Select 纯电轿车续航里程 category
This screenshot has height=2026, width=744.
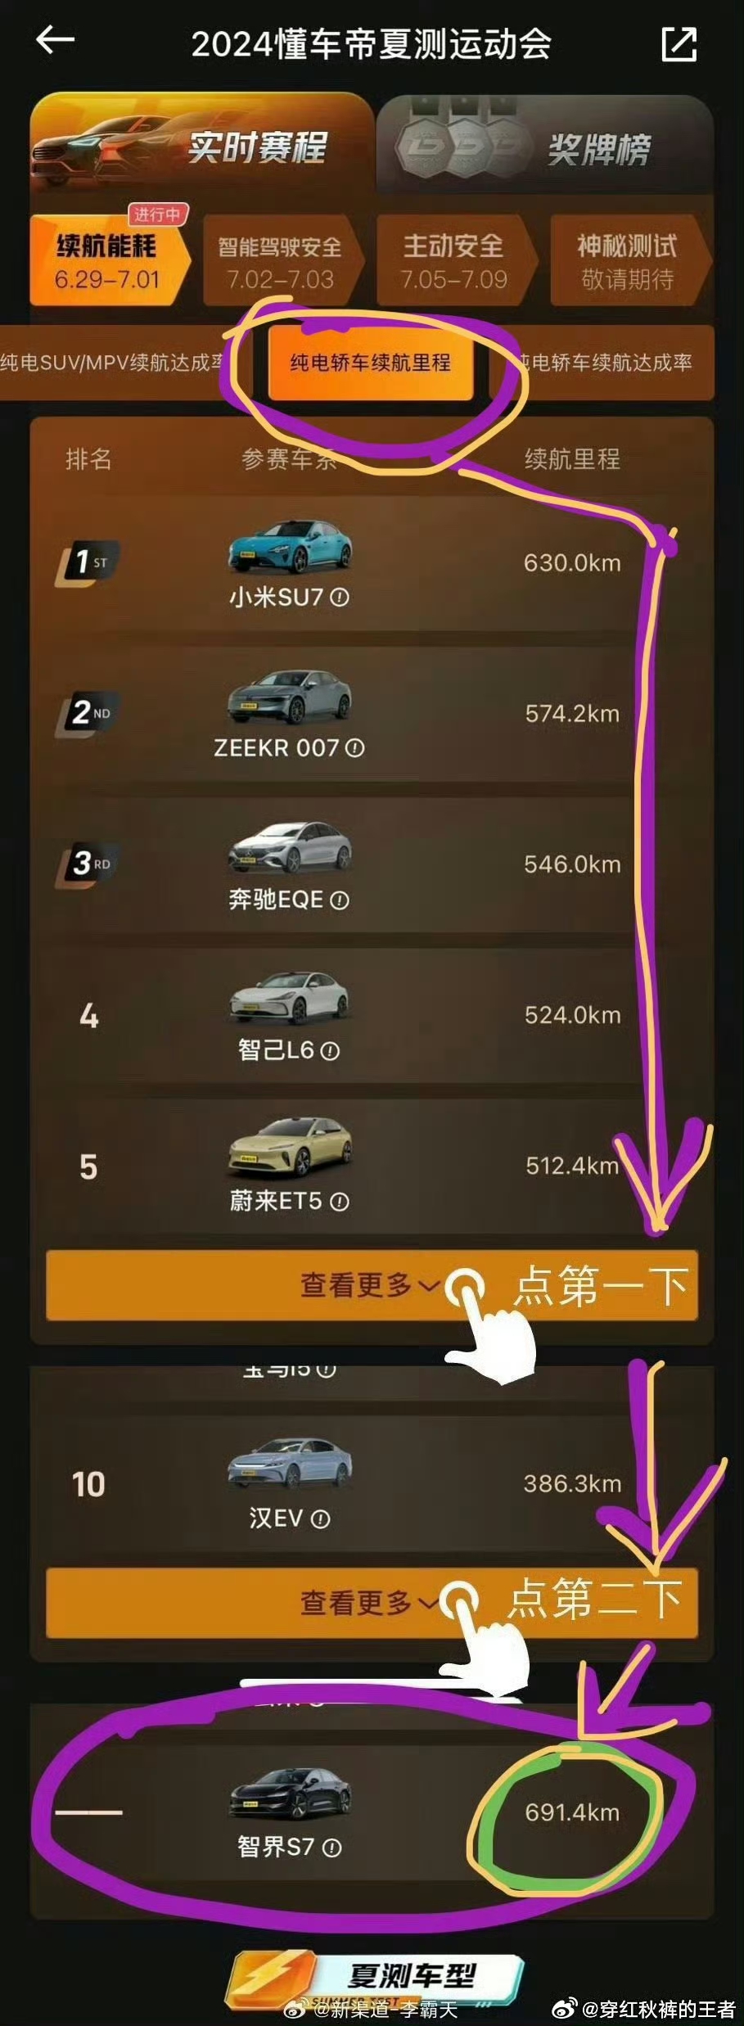point(370,363)
